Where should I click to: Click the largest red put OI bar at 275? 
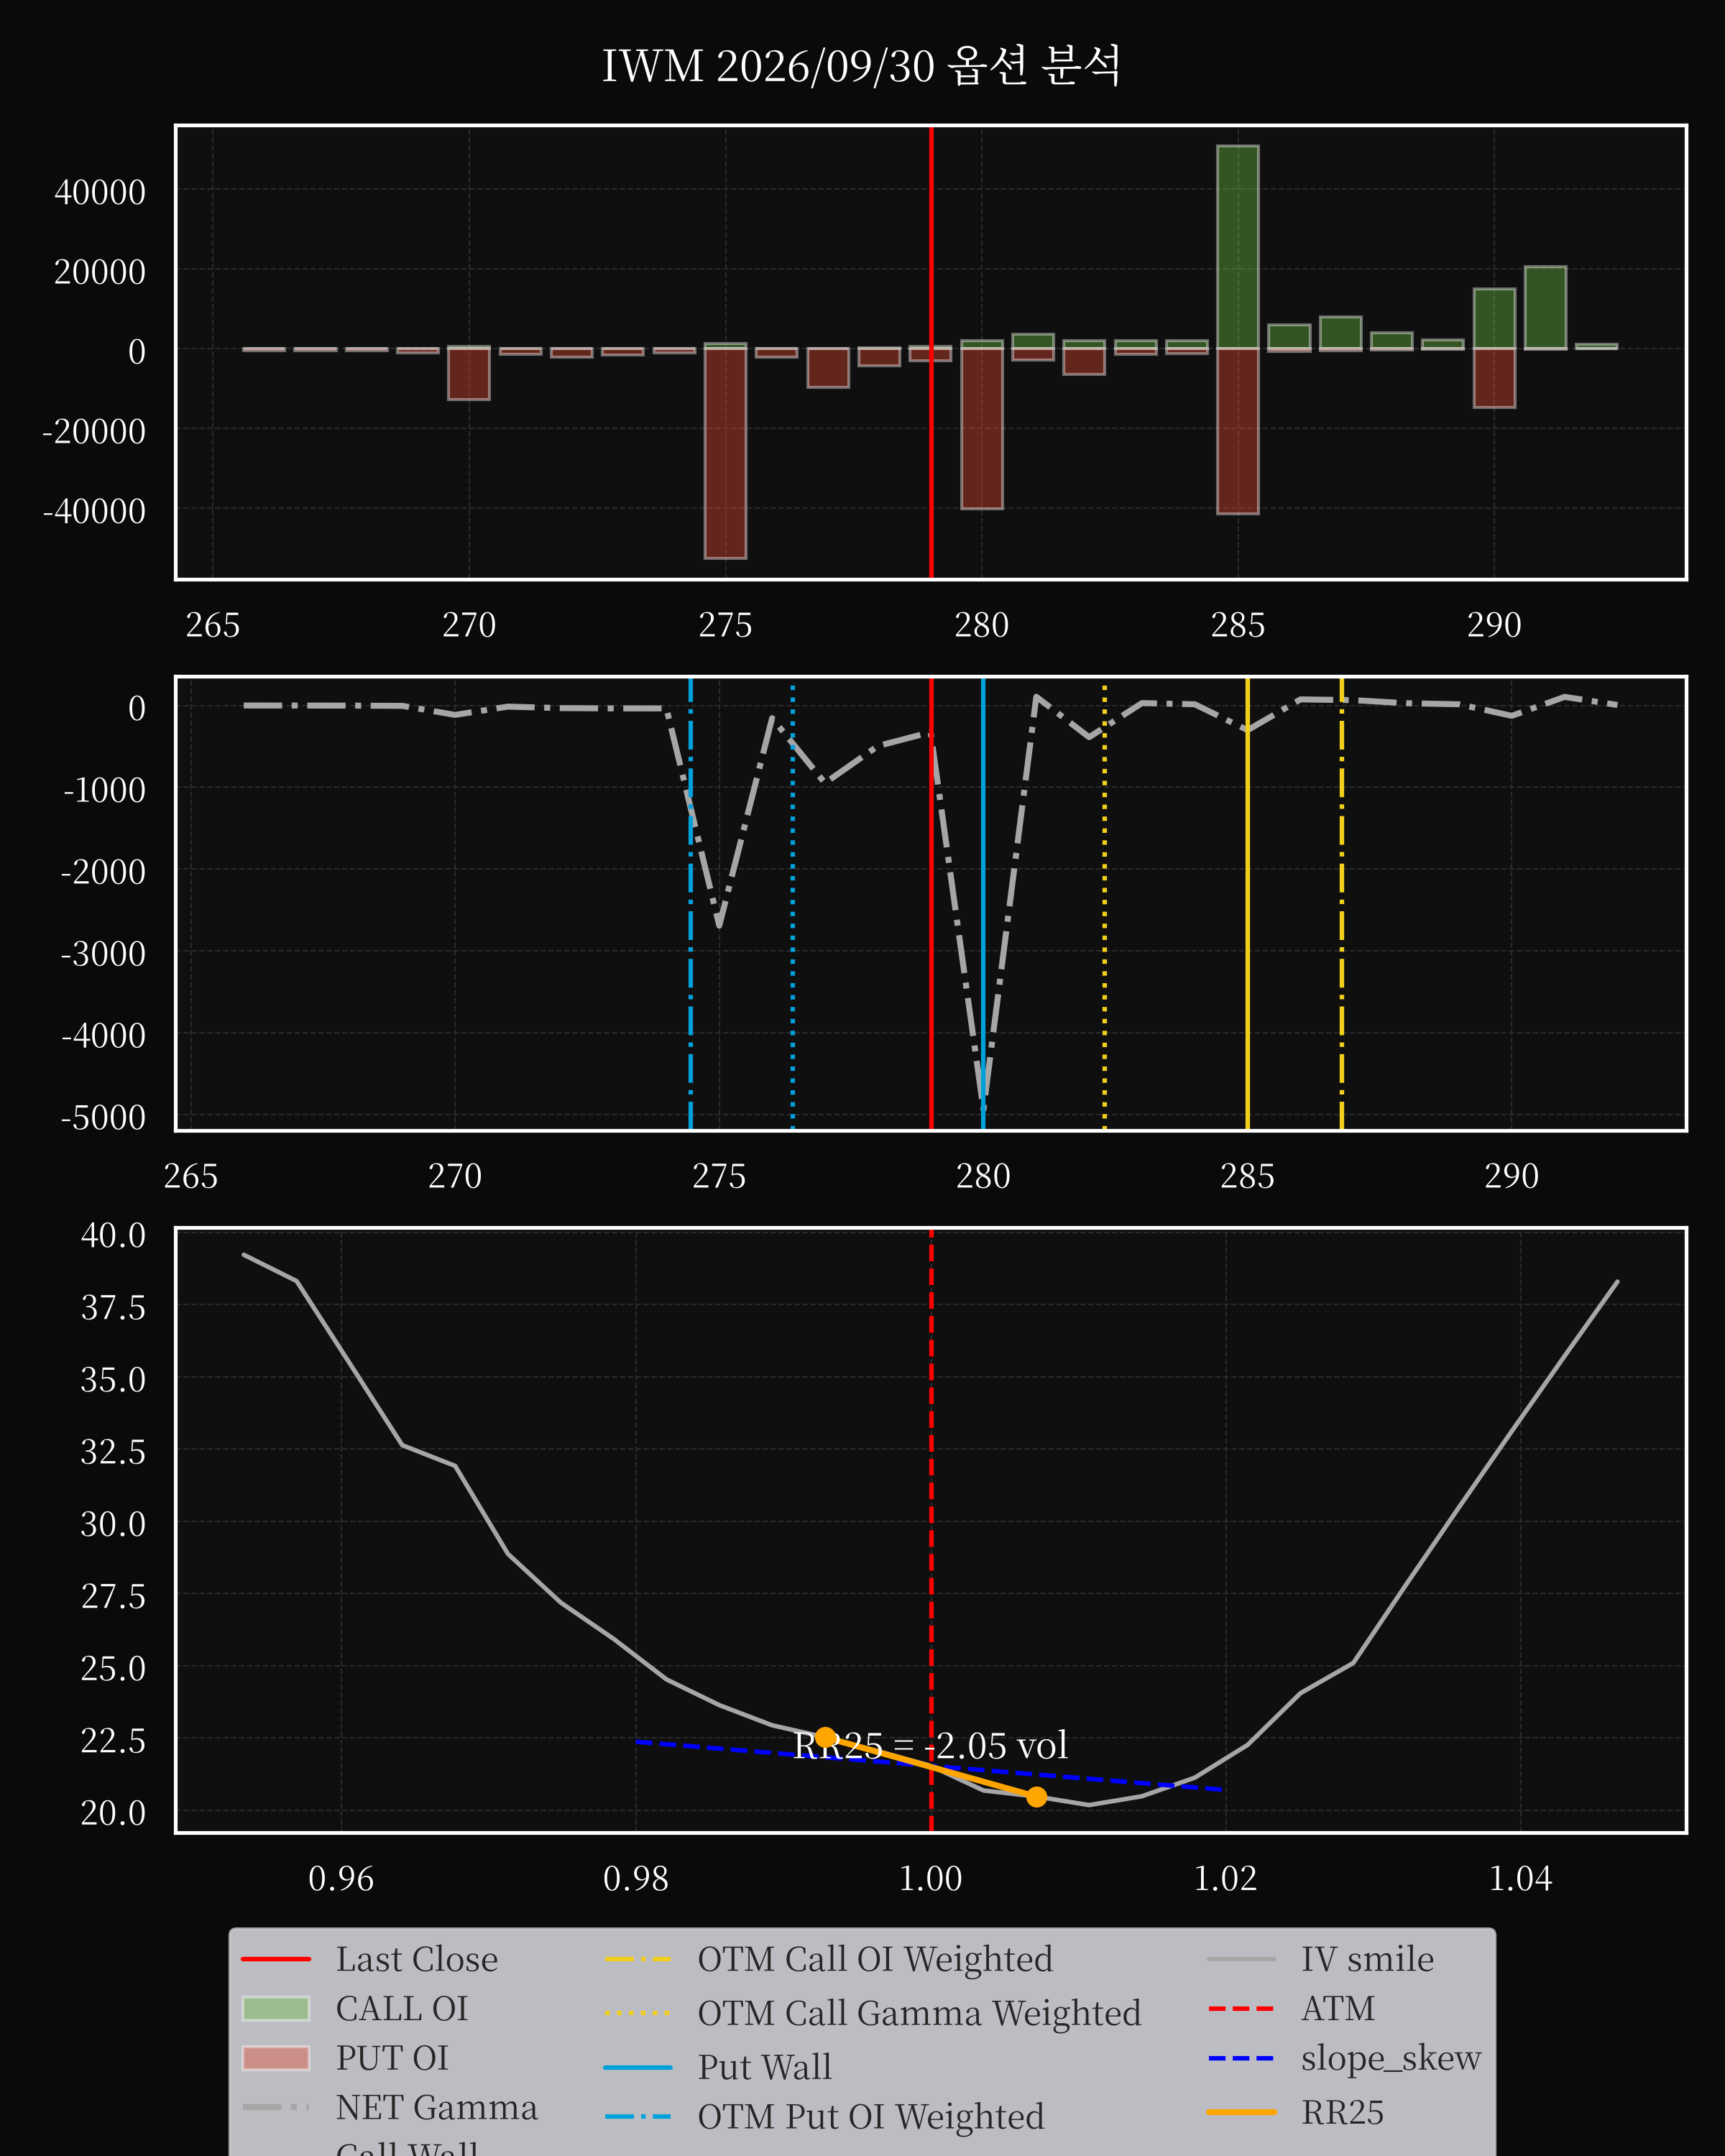click(x=725, y=453)
